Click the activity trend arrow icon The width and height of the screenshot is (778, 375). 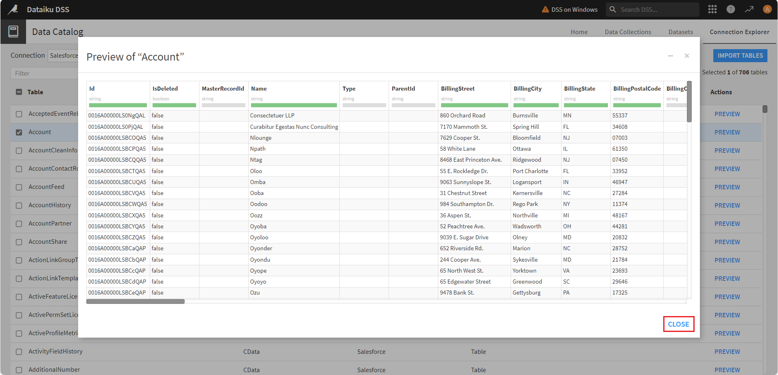(749, 9)
